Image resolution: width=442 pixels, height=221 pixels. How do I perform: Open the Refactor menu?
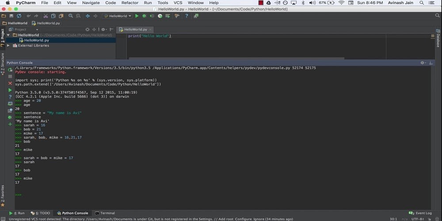(130, 3)
